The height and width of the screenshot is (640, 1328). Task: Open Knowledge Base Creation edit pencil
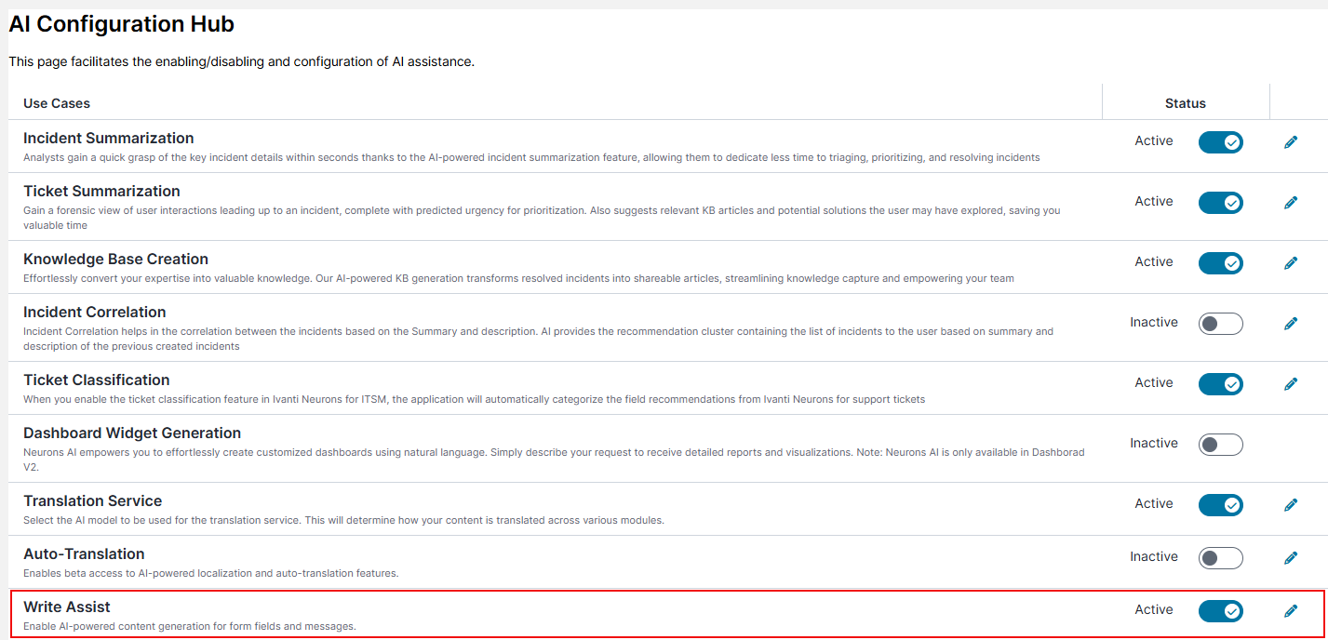coord(1290,263)
